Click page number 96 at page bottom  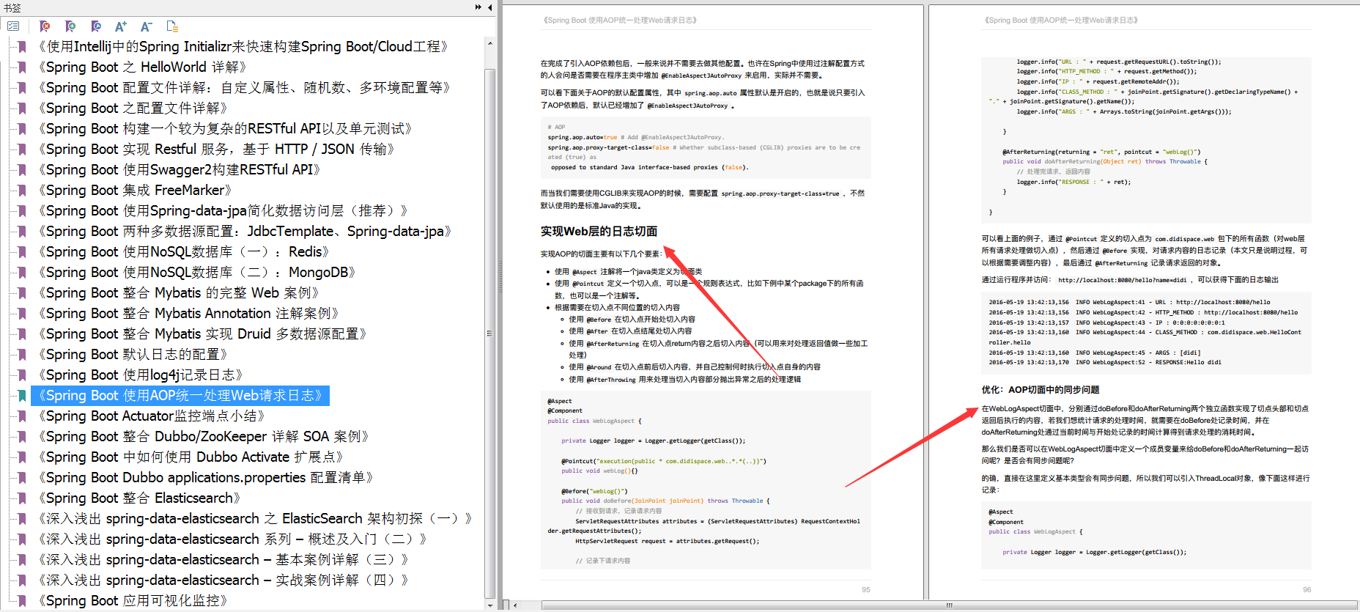pos(1307,589)
